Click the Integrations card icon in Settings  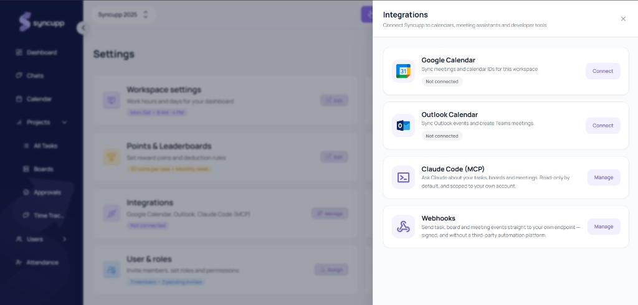pyautogui.click(x=111, y=213)
